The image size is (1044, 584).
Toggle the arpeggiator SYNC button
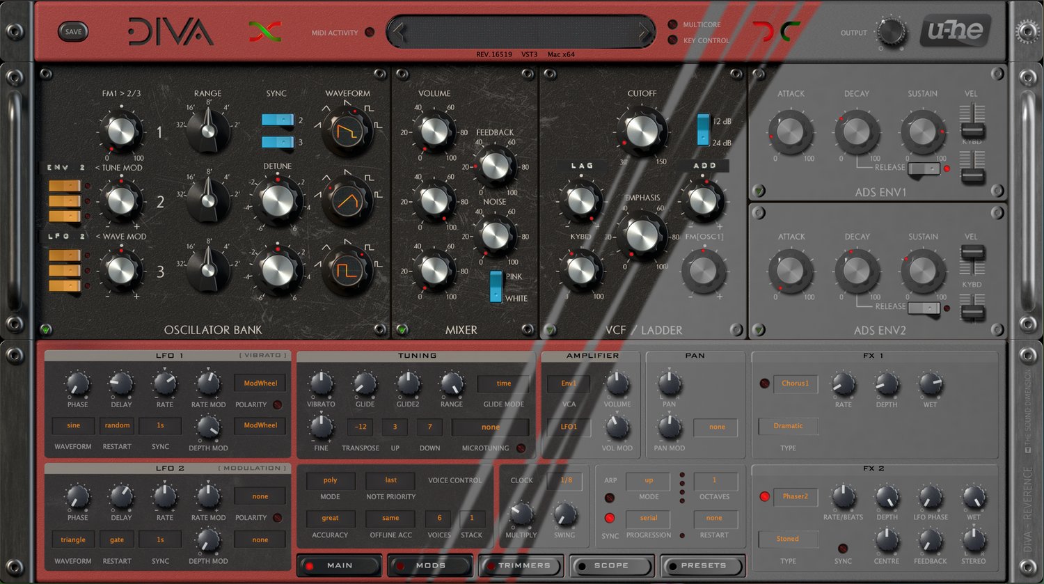pos(610,518)
